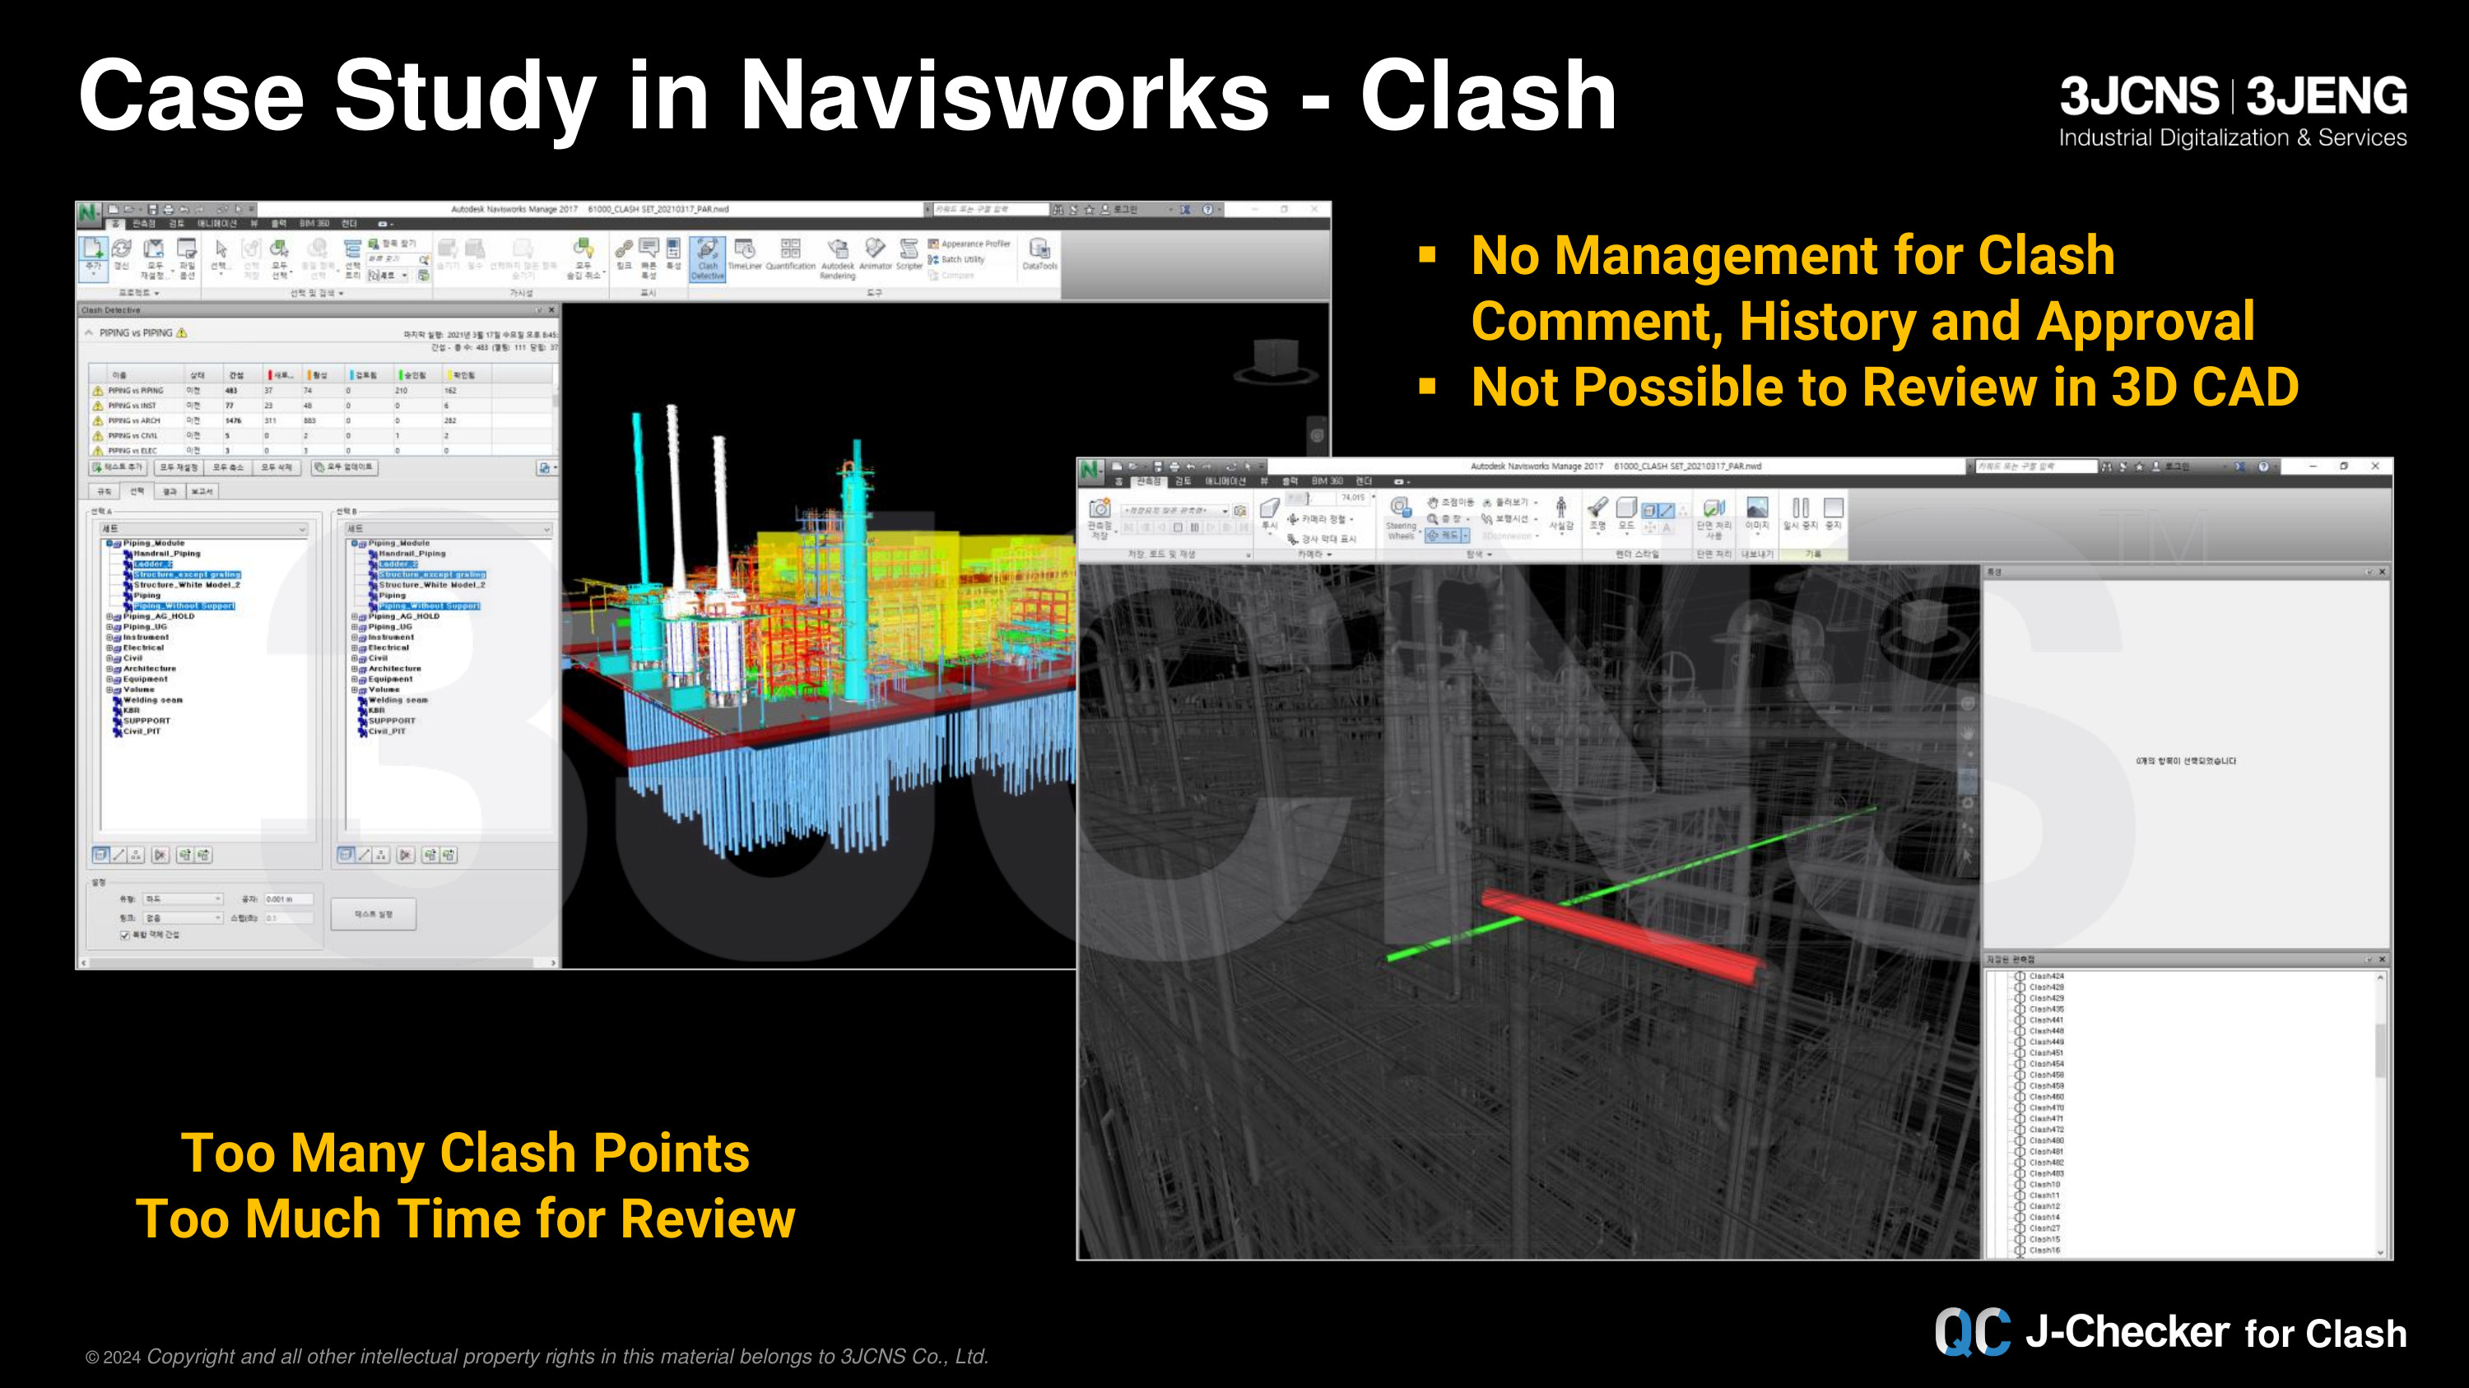Open Steering Wheels in right window
This screenshot has width=2469, height=1388.
[x=1400, y=518]
